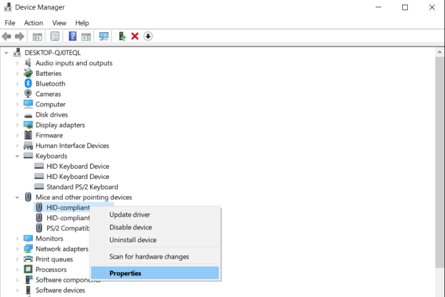Image resolution: width=445 pixels, height=297 pixels.
Task: Click the update driver toolbar icon
Action: click(x=122, y=36)
